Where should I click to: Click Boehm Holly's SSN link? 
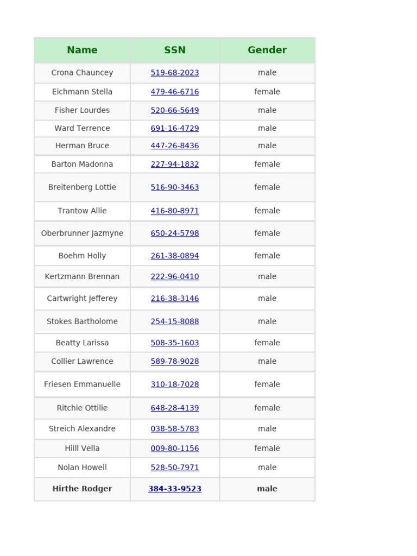[x=174, y=256]
